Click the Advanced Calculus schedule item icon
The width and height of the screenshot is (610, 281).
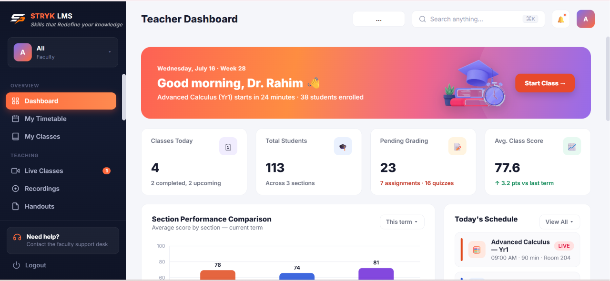point(477,250)
